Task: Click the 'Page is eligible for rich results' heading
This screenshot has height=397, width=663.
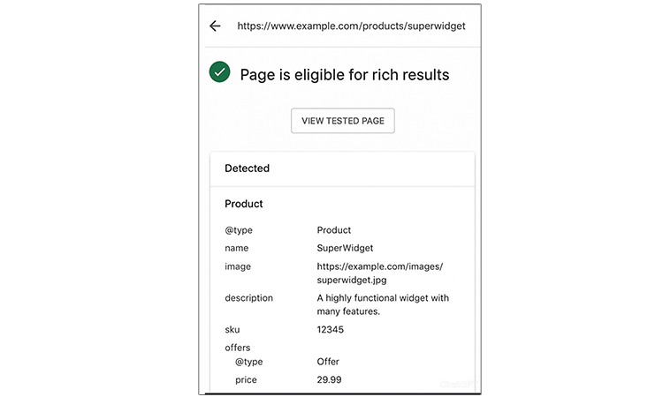Action: pos(345,75)
